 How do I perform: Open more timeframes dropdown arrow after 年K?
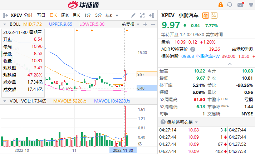pyautogui.click(x=117, y=16)
